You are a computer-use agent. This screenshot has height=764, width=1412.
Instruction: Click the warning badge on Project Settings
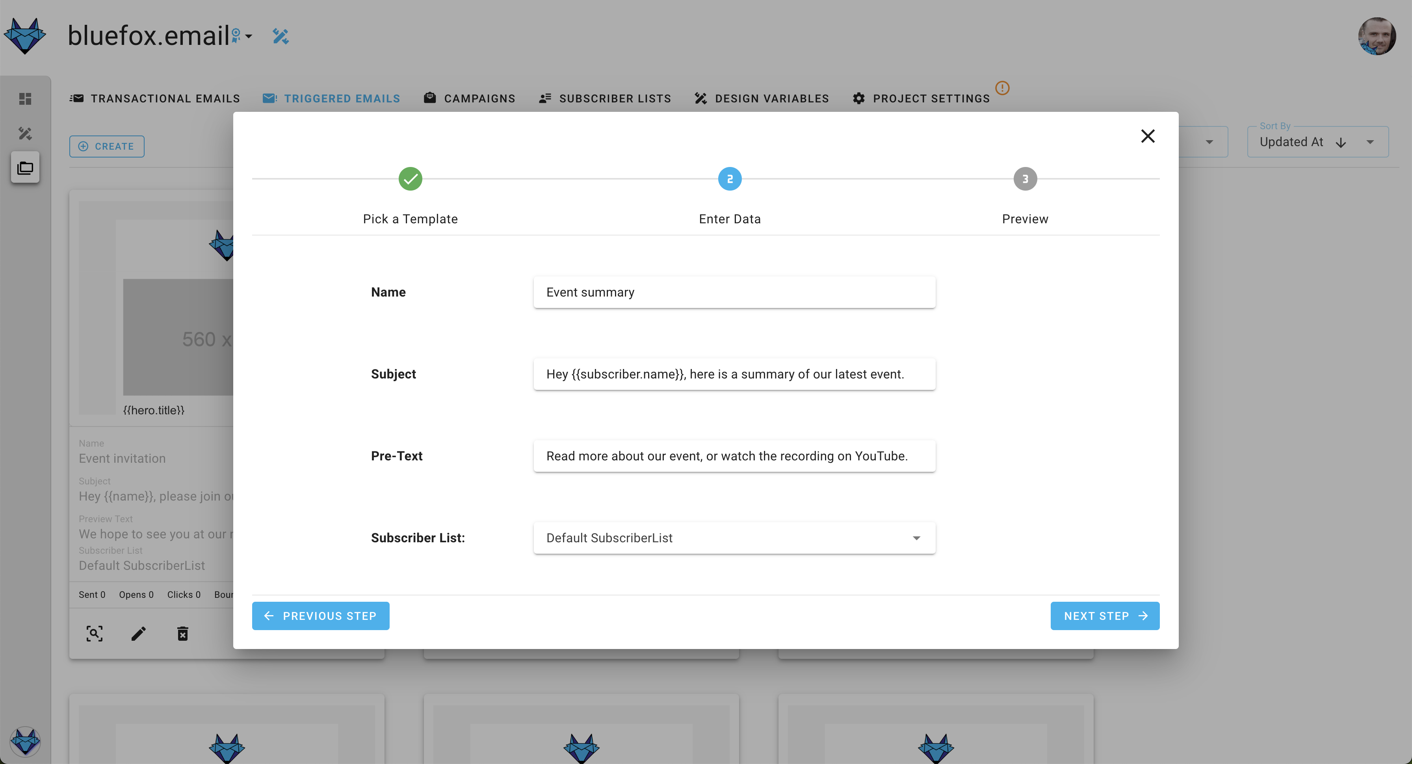pyautogui.click(x=1002, y=88)
